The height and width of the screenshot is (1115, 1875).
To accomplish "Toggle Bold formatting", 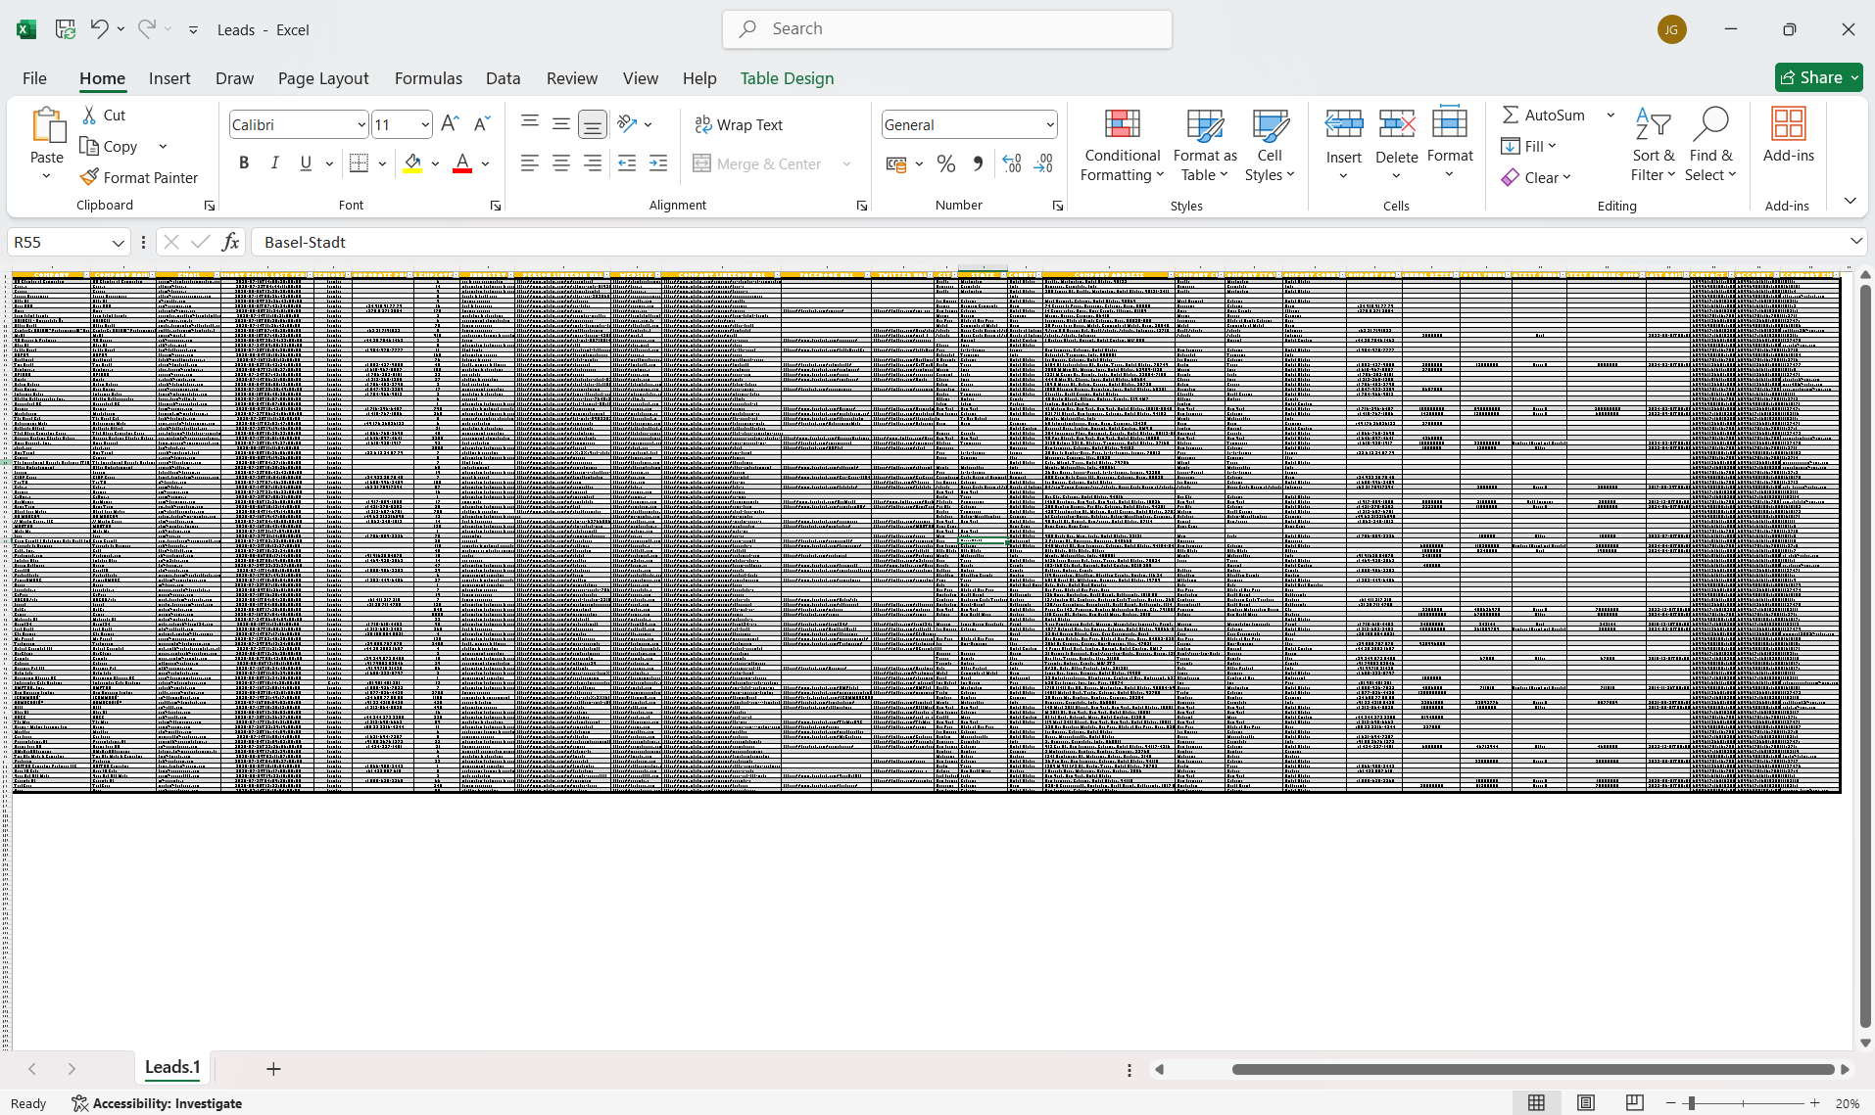I will point(244,163).
